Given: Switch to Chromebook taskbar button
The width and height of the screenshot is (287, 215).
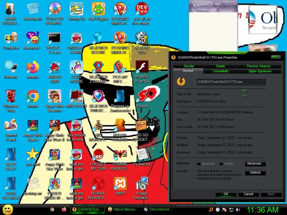Looking at the screenshot, I should (159, 209).
